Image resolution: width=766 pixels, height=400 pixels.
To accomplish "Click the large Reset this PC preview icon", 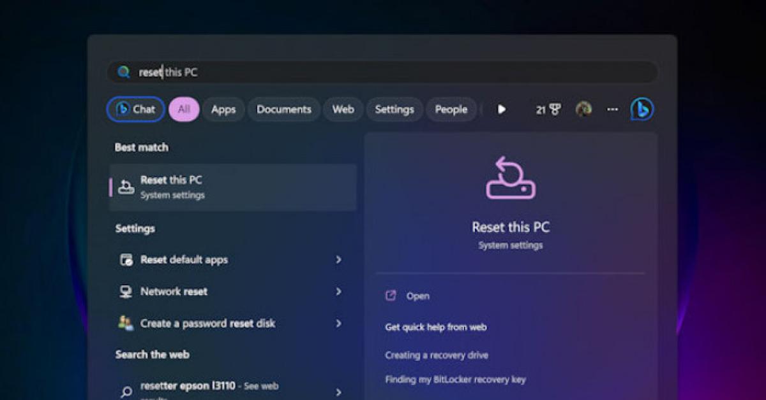I will coord(511,178).
